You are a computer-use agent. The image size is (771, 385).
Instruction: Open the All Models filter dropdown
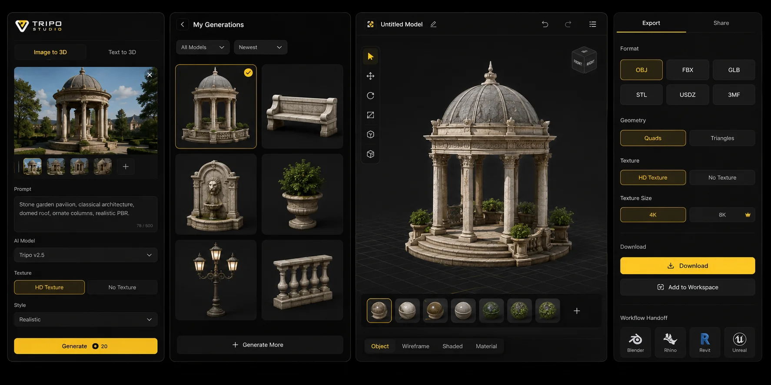tap(203, 47)
